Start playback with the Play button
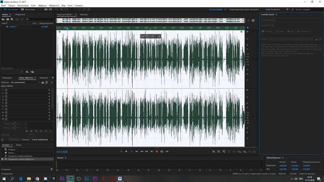Viewport: 324px width, 182px height. click(126, 152)
